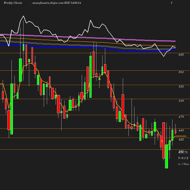Click the "munafasutra.tbrjar.com BSE 543614" label
190x190 pixels.
(x=57, y=3)
